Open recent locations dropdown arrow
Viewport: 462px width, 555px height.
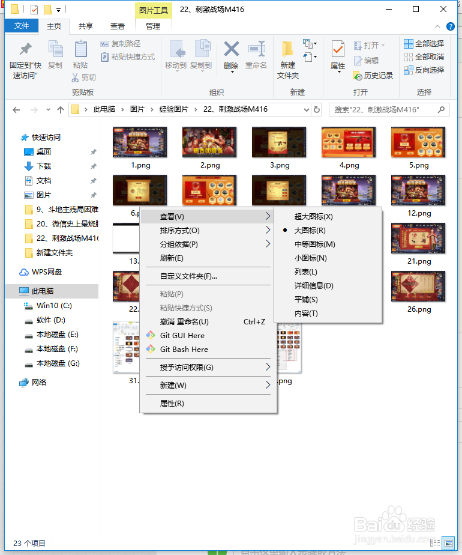click(48, 110)
